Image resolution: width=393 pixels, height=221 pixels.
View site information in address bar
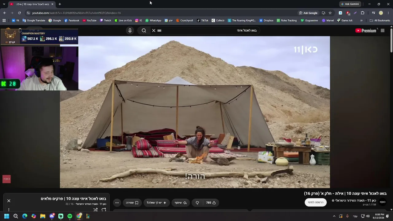[28, 13]
